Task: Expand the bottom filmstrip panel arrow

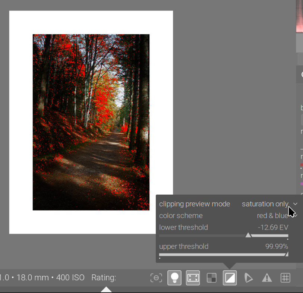Action: click(106, 290)
